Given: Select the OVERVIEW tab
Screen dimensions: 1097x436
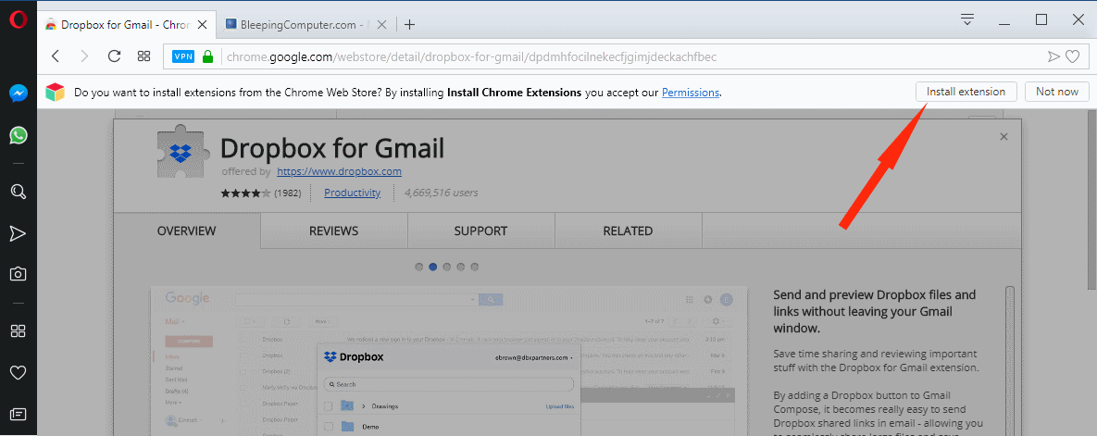Looking at the screenshot, I should pos(187,230).
